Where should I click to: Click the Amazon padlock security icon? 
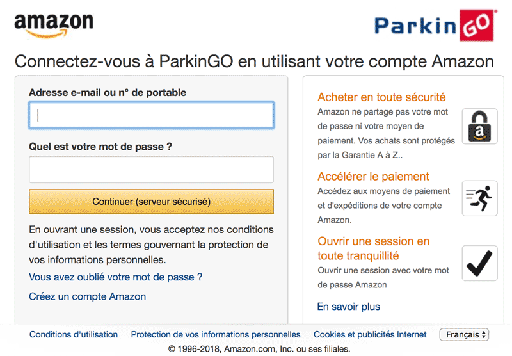point(479,126)
